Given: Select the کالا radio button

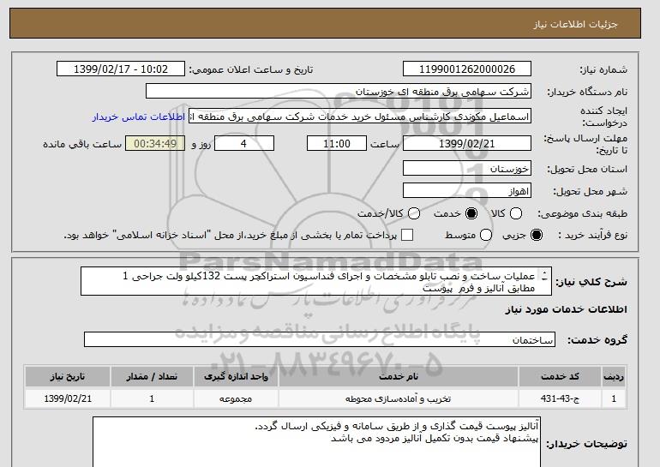Looking at the screenshot, I should point(516,213).
